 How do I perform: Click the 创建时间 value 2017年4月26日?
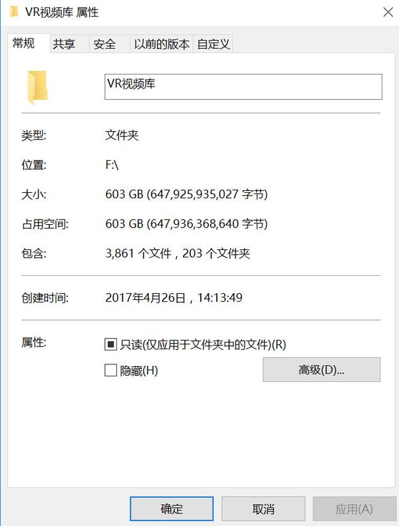(145, 297)
